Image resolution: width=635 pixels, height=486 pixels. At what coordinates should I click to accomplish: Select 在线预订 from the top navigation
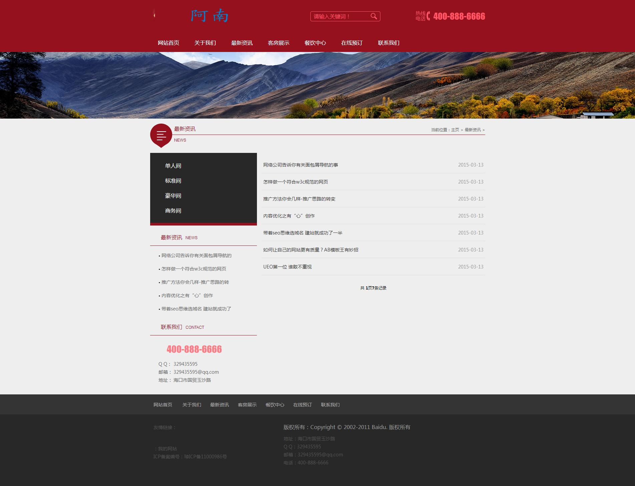coord(352,43)
